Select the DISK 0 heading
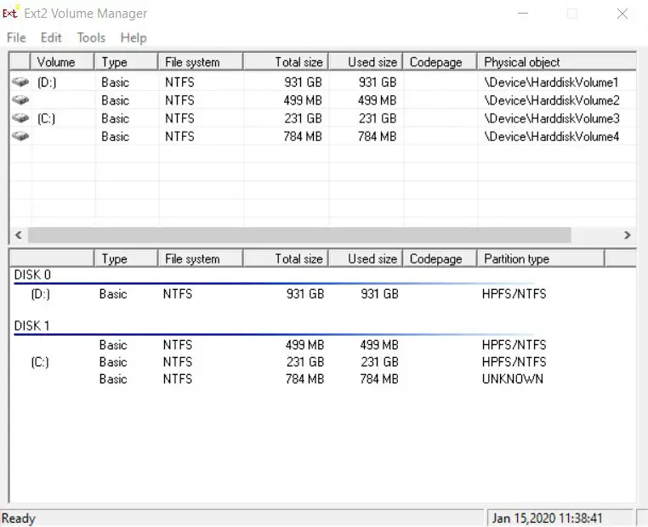The height and width of the screenshot is (527, 648). click(32, 275)
